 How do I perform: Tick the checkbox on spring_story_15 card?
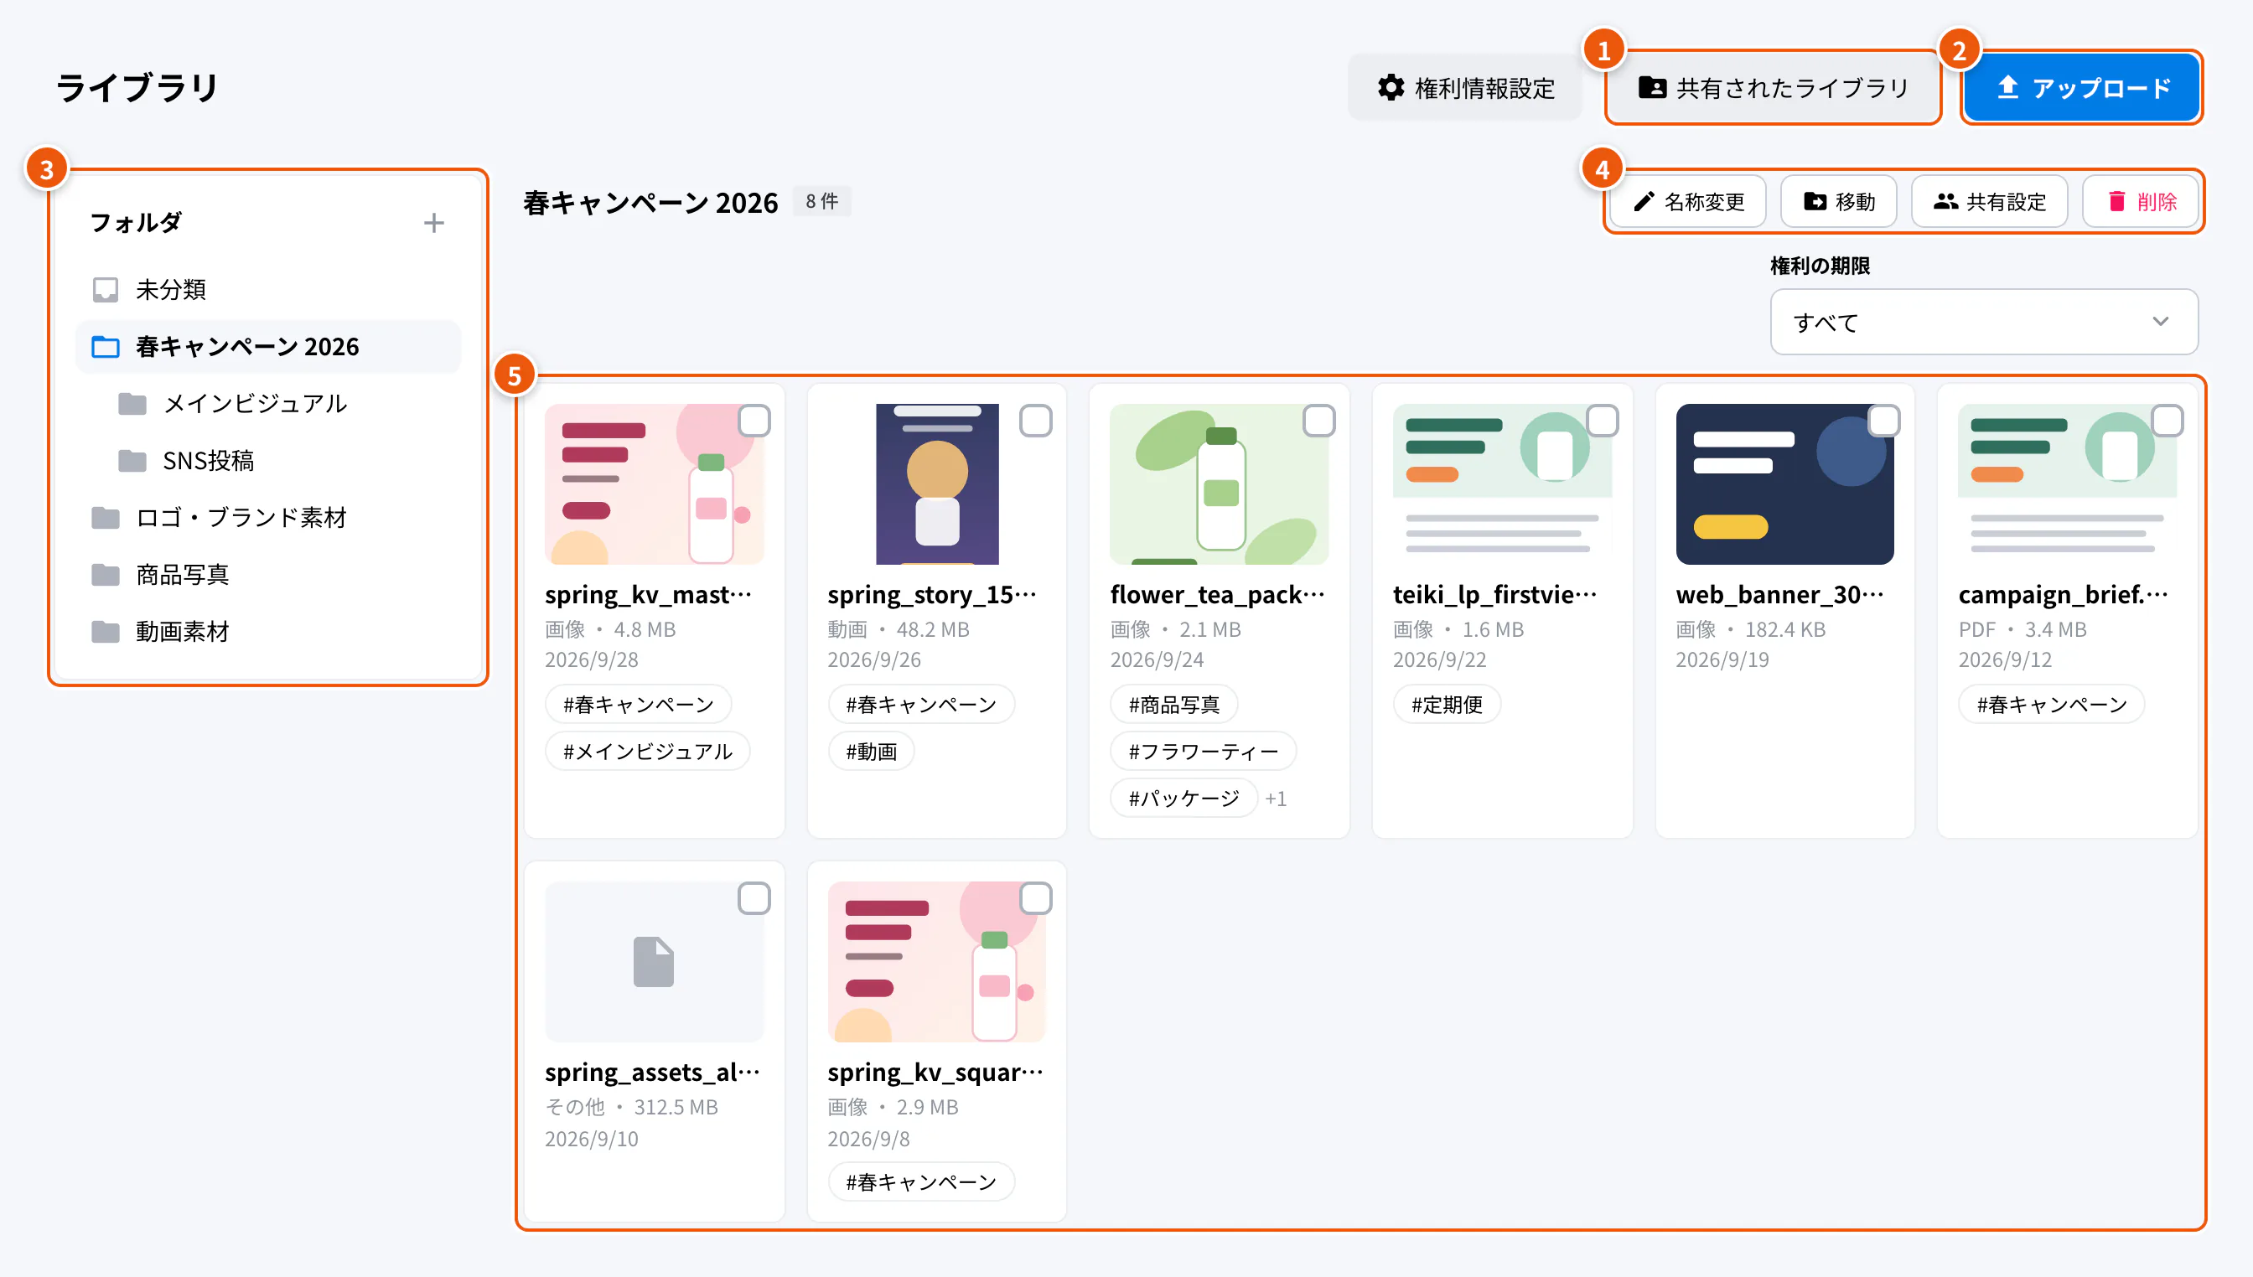click(x=1035, y=421)
